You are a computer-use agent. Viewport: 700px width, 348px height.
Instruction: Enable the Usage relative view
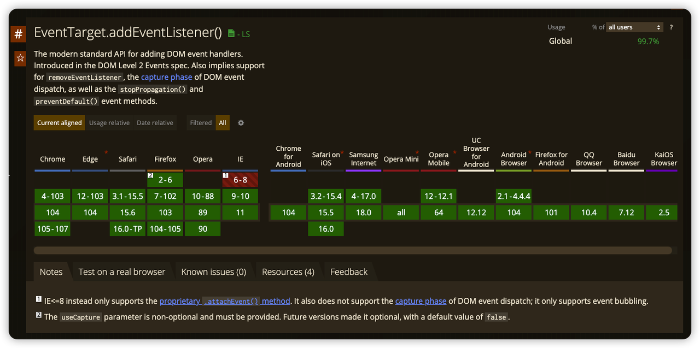[109, 123]
